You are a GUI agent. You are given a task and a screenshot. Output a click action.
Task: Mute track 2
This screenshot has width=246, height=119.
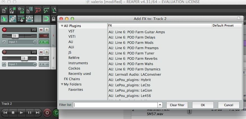[x=41, y=52]
